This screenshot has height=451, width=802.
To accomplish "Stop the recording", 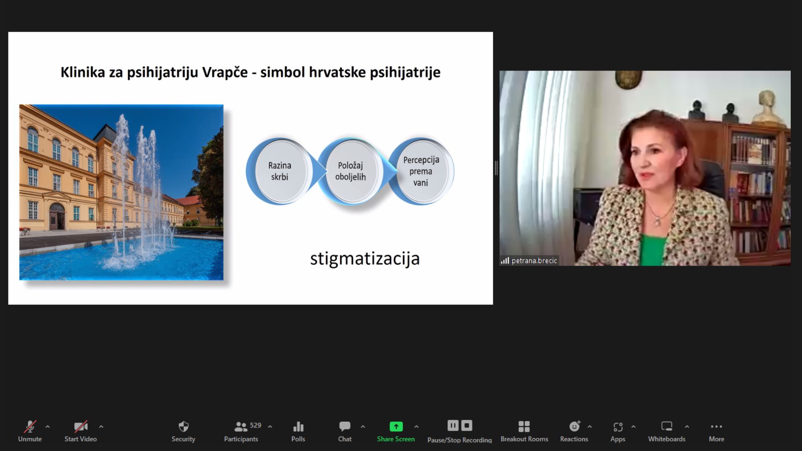I will pos(467,426).
